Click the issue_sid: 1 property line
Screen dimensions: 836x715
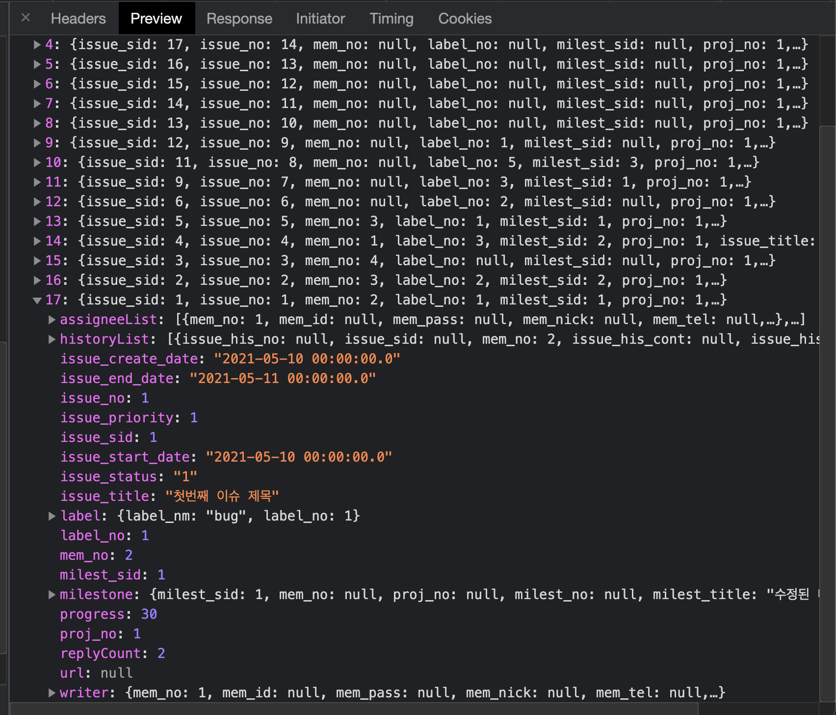click(108, 438)
